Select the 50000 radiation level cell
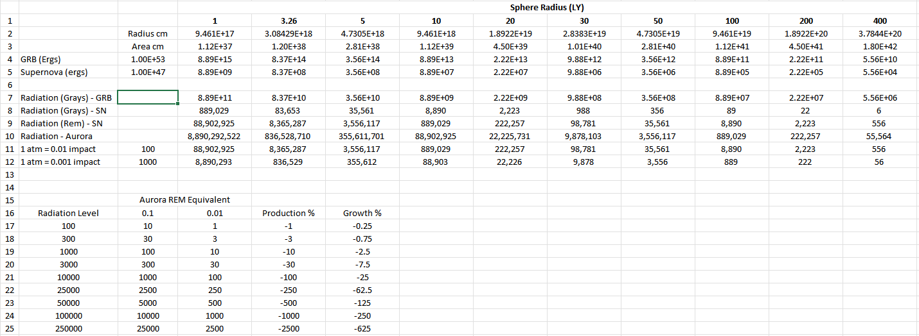Viewport: 919px width, 336px height. [x=68, y=303]
